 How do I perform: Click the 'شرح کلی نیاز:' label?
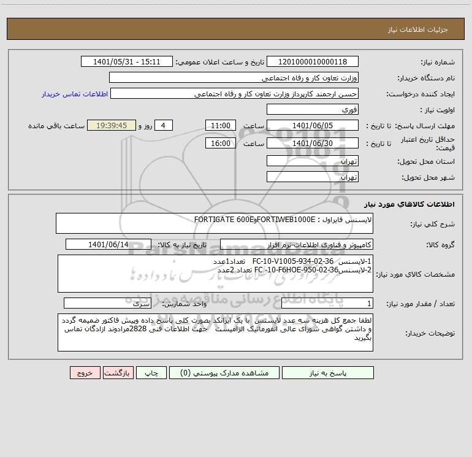pos(433,224)
